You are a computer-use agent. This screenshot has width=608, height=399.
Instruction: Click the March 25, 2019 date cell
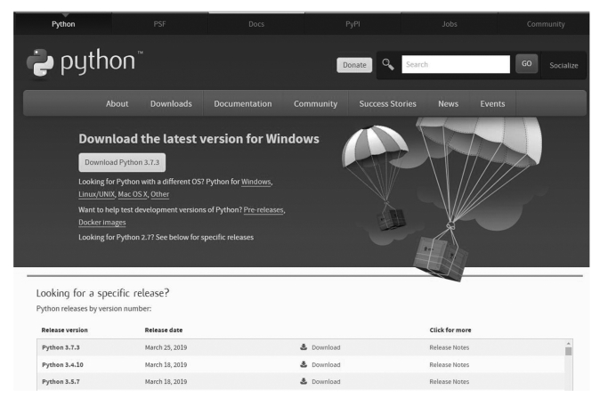click(166, 347)
